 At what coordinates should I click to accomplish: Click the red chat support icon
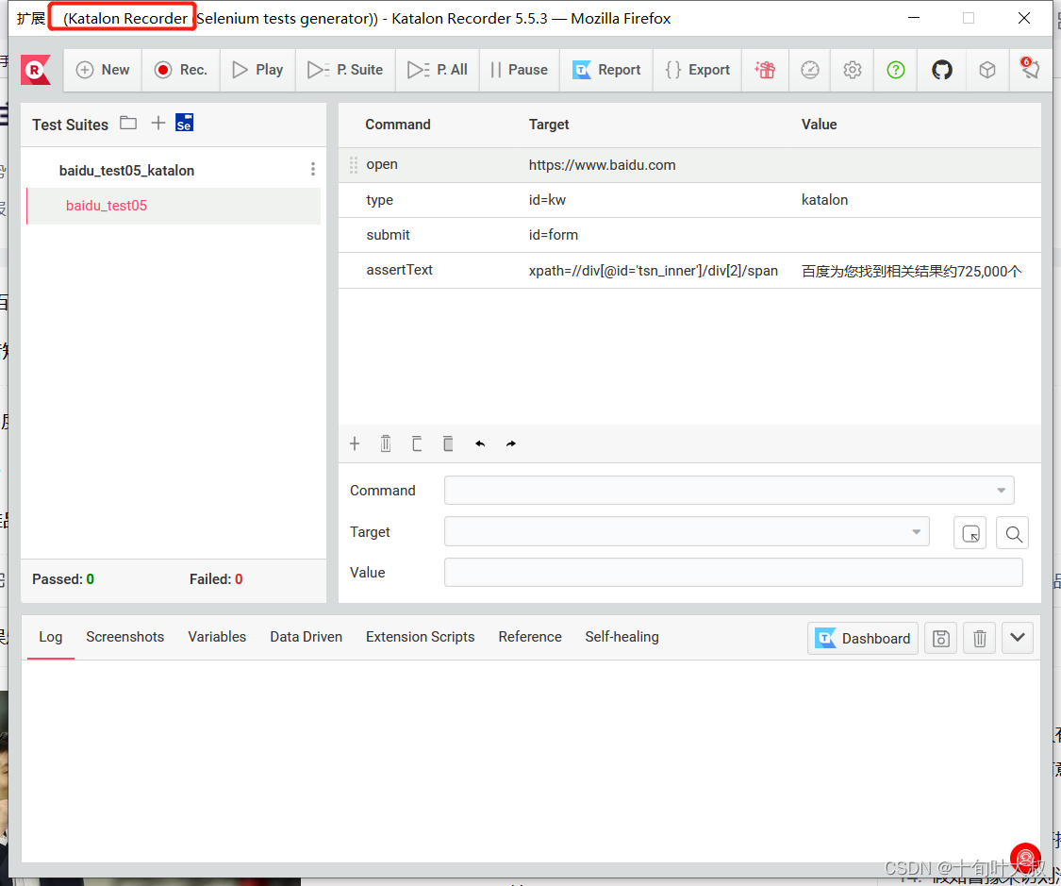(x=1026, y=859)
